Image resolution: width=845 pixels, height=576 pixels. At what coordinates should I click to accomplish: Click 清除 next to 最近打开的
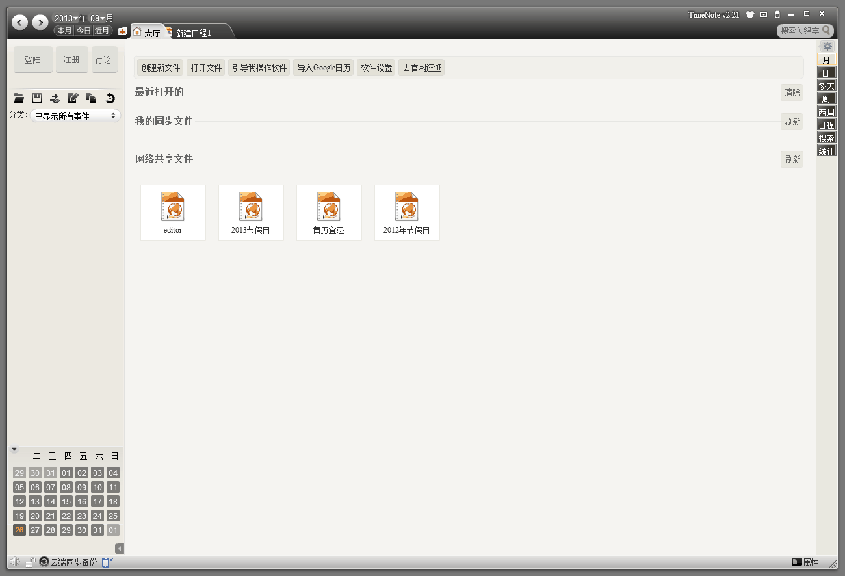(792, 92)
